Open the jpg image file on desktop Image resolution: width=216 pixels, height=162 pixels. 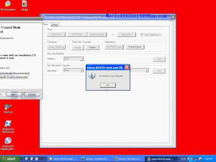pos(25,6)
